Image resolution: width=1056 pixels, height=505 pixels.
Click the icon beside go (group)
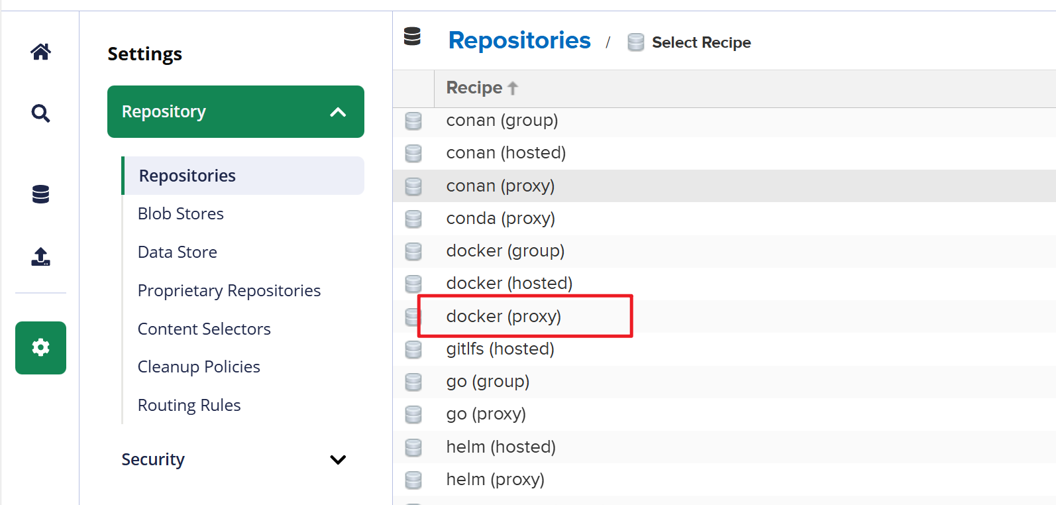[413, 382]
